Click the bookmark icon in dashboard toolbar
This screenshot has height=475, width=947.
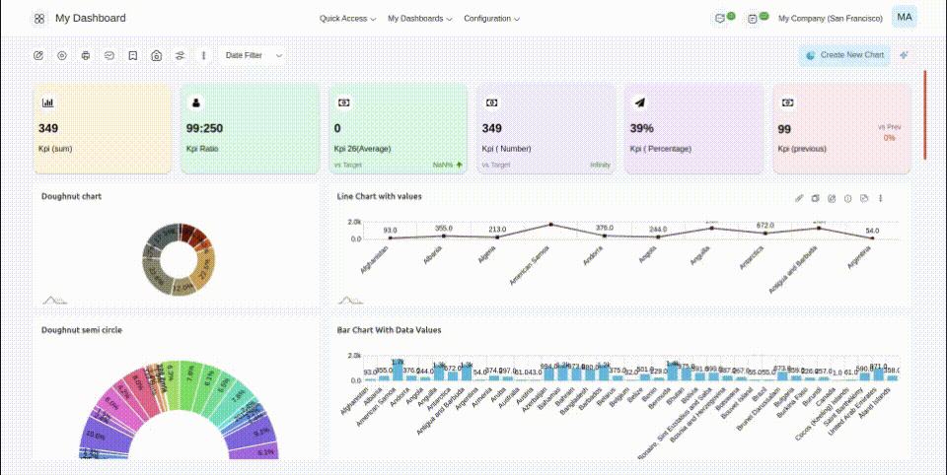click(133, 55)
